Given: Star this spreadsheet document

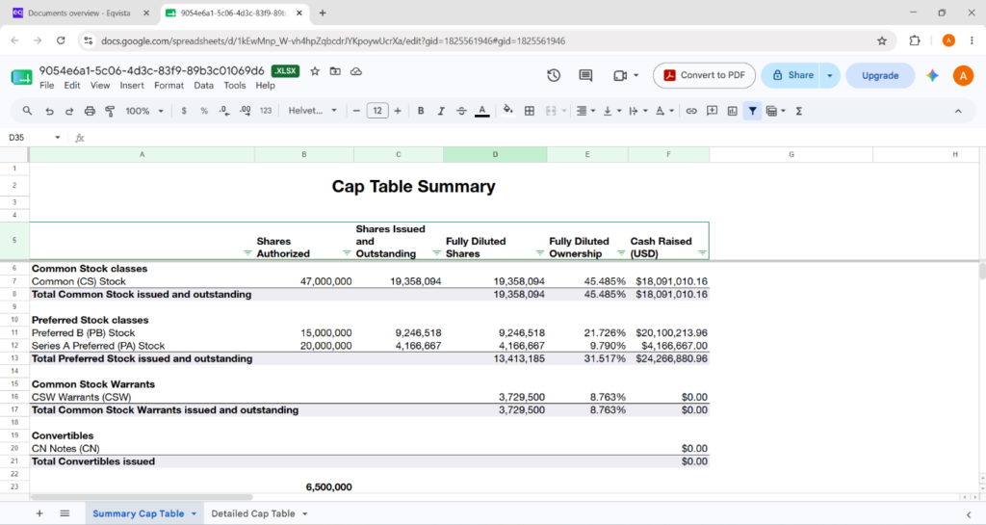Looking at the screenshot, I should point(315,71).
